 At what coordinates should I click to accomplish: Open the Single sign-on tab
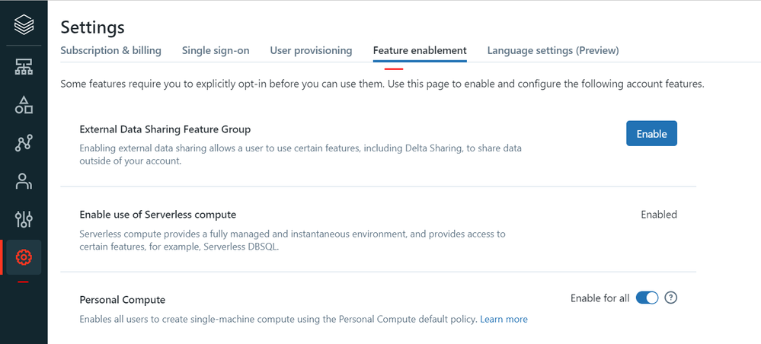pyautogui.click(x=215, y=51)
